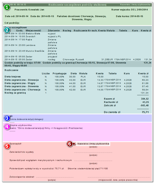Click the 'Stopka użytkownika' text
Image resolution: width=155 pixels, height=184 pixels.
[21, 125]
